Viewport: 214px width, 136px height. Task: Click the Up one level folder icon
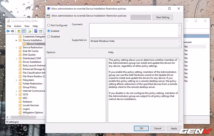coord(19,31)
